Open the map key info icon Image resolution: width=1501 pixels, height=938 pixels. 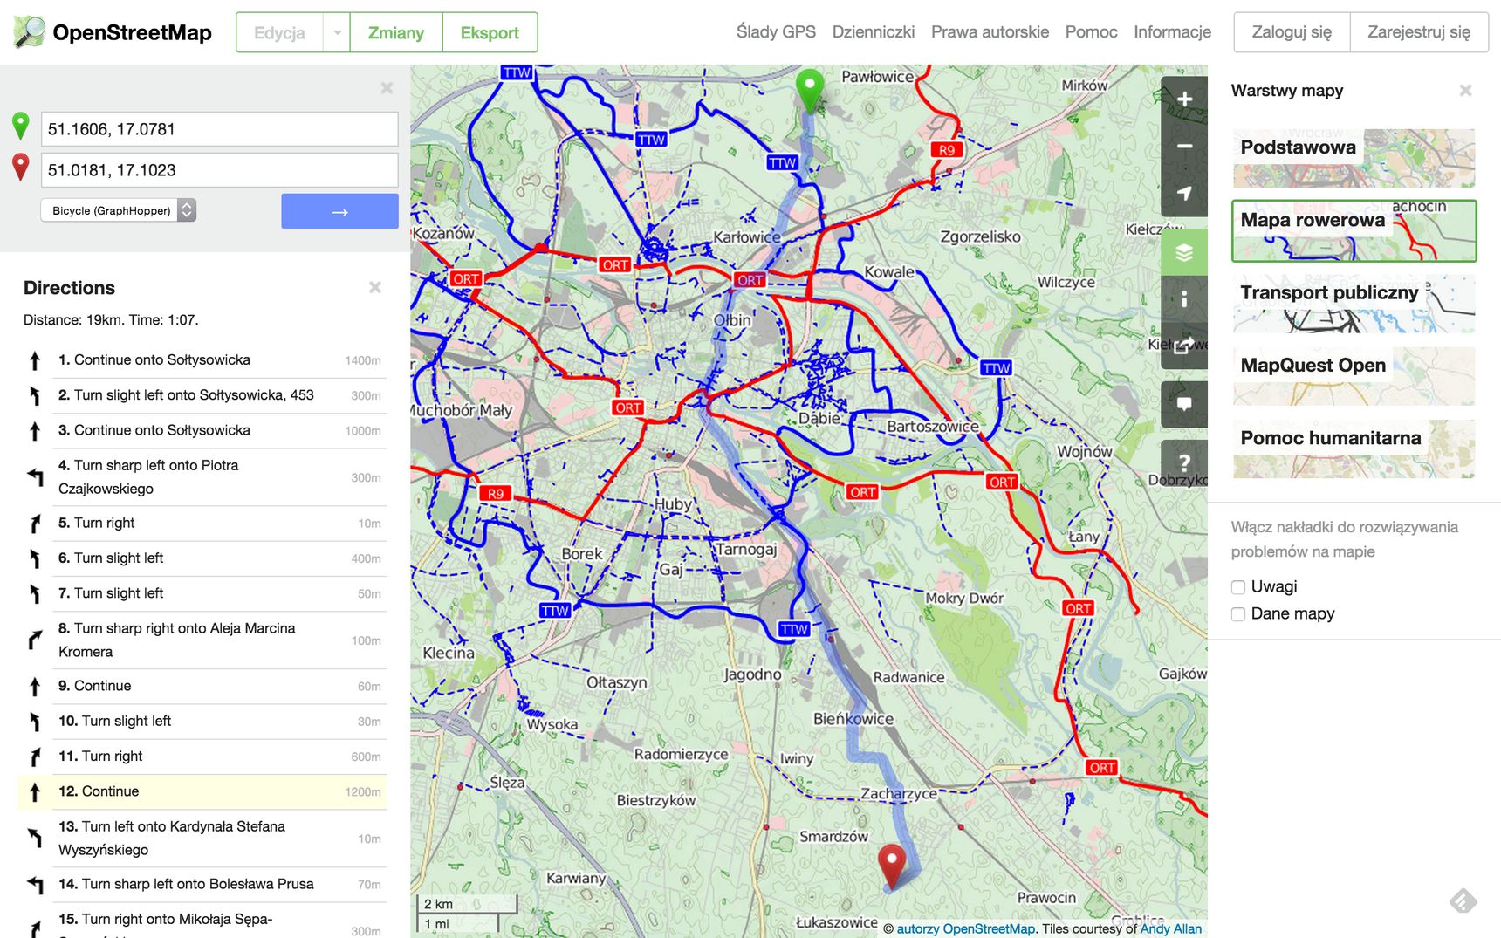coord(1184,299)
